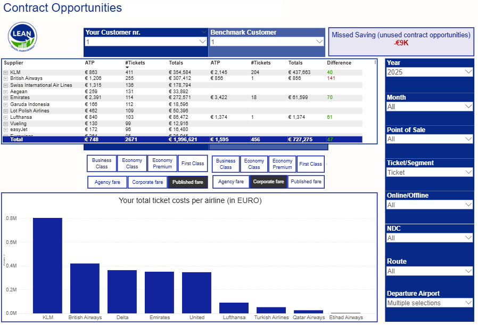This screenshot has height=325, width=478.
Task: Toggle your customer Published fare filter
Action: click(x=188, y=182)
